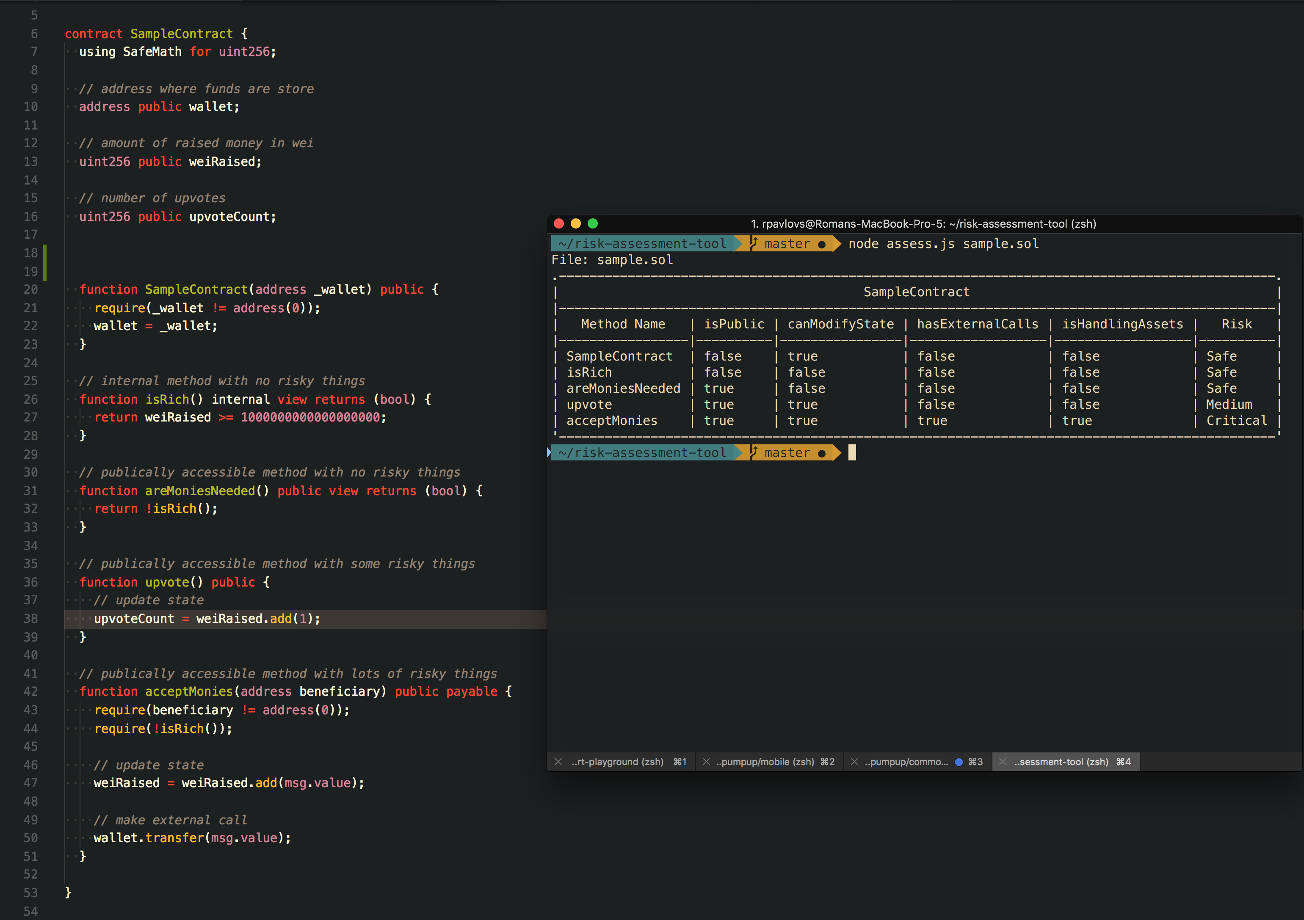Screen dimensions: 1304x920
Task: Click 'using SafeMath for uint256;' line
Action: 177,52
